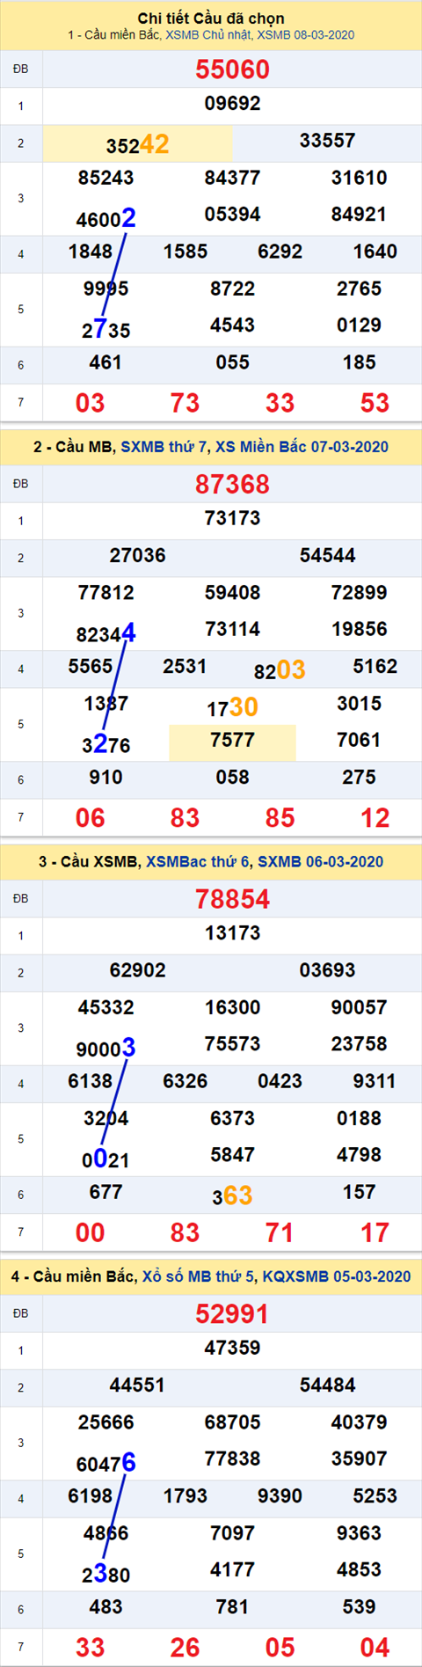This screenshot has height=1667, width=422.
Task: Click special prize number 52991
Action: pyautogui.click(x=232, y=1314)
